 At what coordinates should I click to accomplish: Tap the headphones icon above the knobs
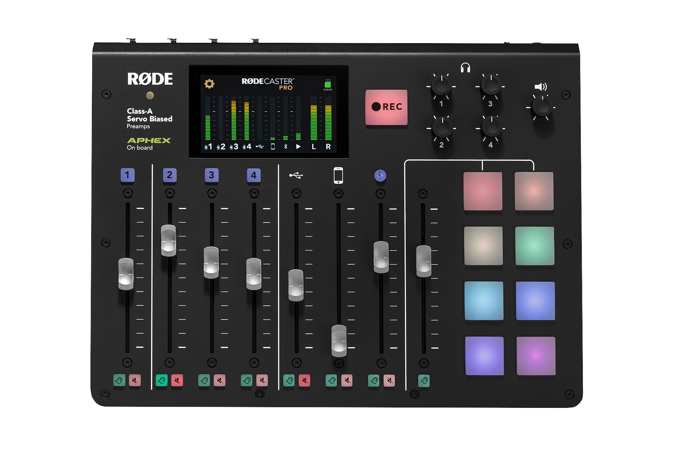466,68
